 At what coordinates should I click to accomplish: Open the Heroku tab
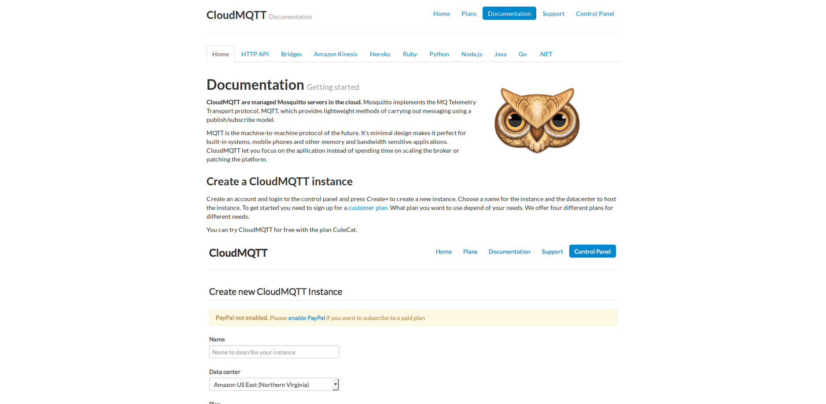(x=380, y=54)
